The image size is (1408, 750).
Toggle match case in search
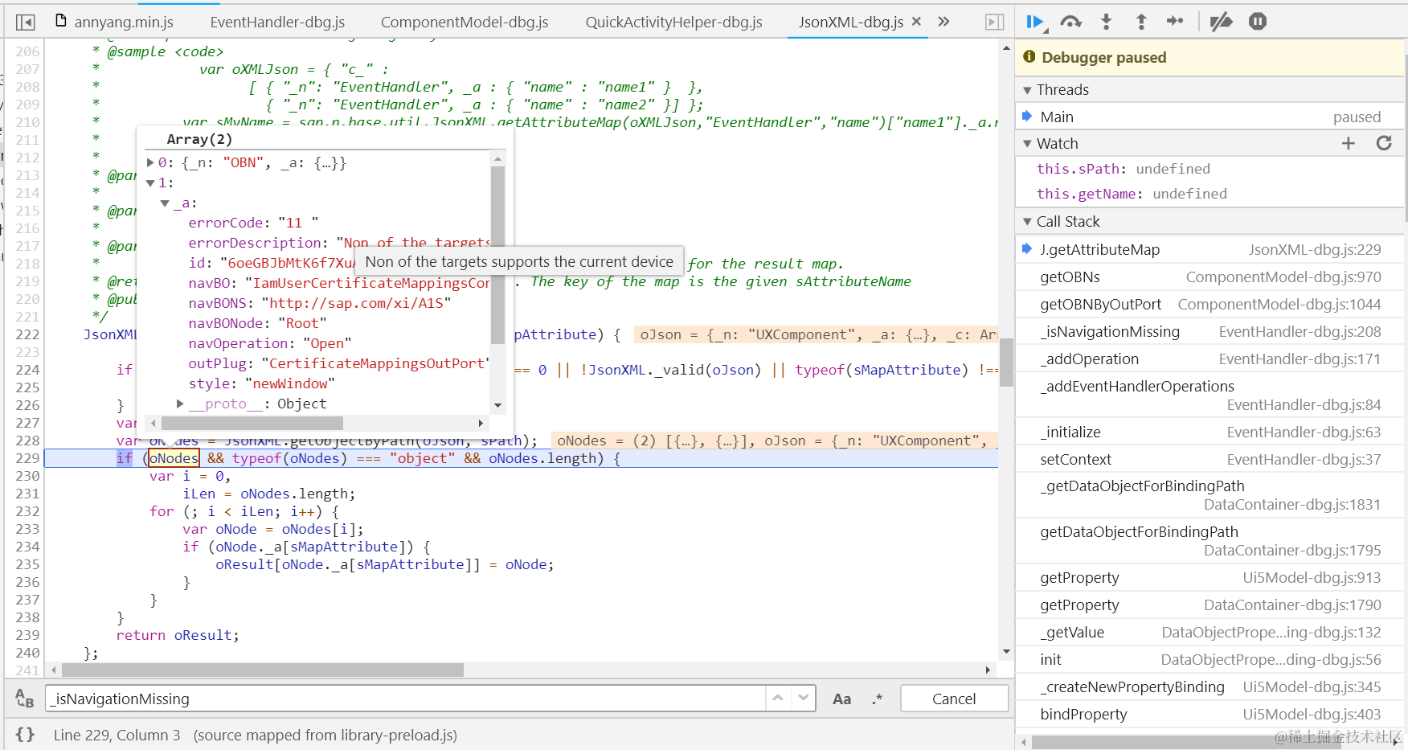(x=841, y=699)
